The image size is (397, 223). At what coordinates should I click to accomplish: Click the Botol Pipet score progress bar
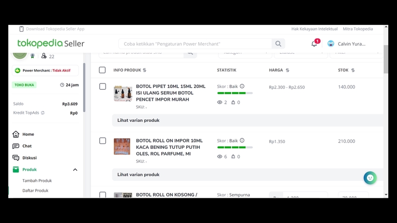coord(235,93)
